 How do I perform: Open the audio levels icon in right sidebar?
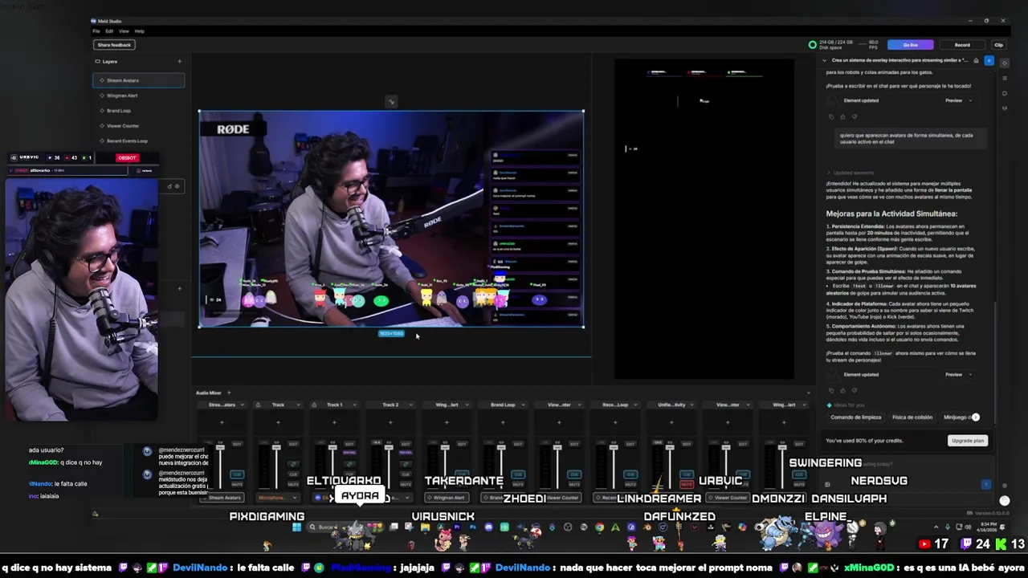1005,107
